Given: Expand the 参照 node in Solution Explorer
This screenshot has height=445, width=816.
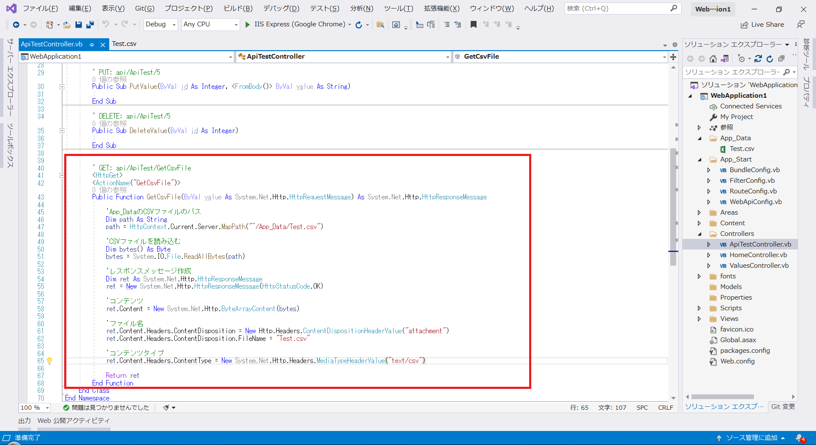Looking at the screenshot, I should click(x=700, y=127).
